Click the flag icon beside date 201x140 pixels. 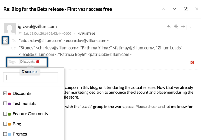[x=20, y=33]
